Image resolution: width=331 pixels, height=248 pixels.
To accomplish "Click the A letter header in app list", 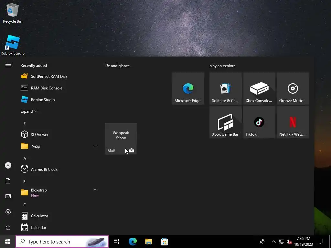I will (x=25, y=158).
